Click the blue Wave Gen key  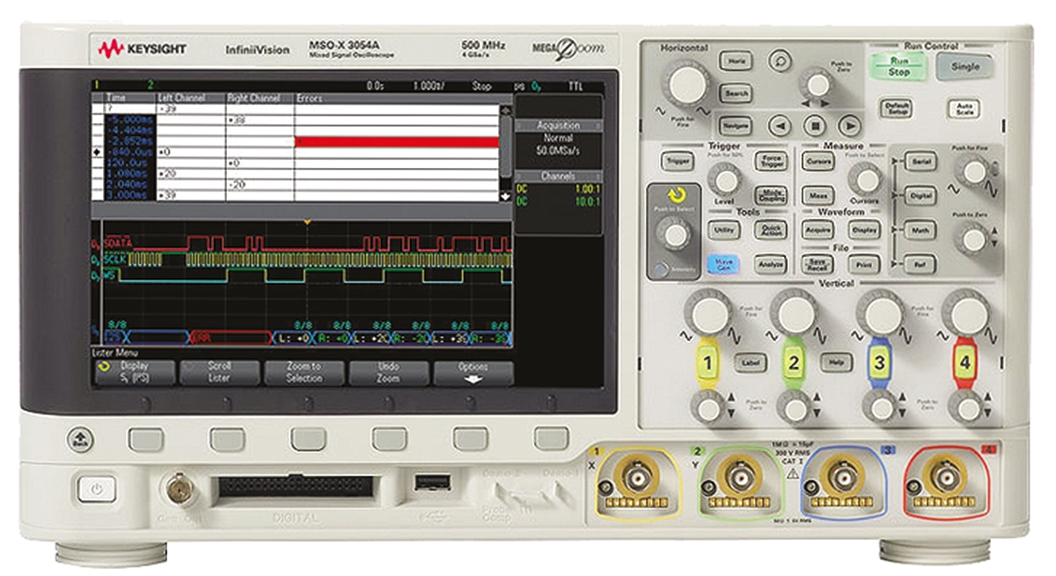724,263
